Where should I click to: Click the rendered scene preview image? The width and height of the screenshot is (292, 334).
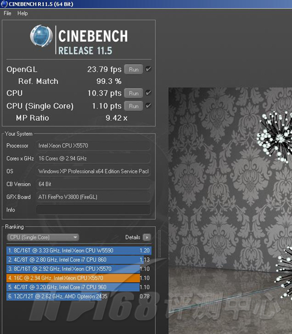(230, 210)
